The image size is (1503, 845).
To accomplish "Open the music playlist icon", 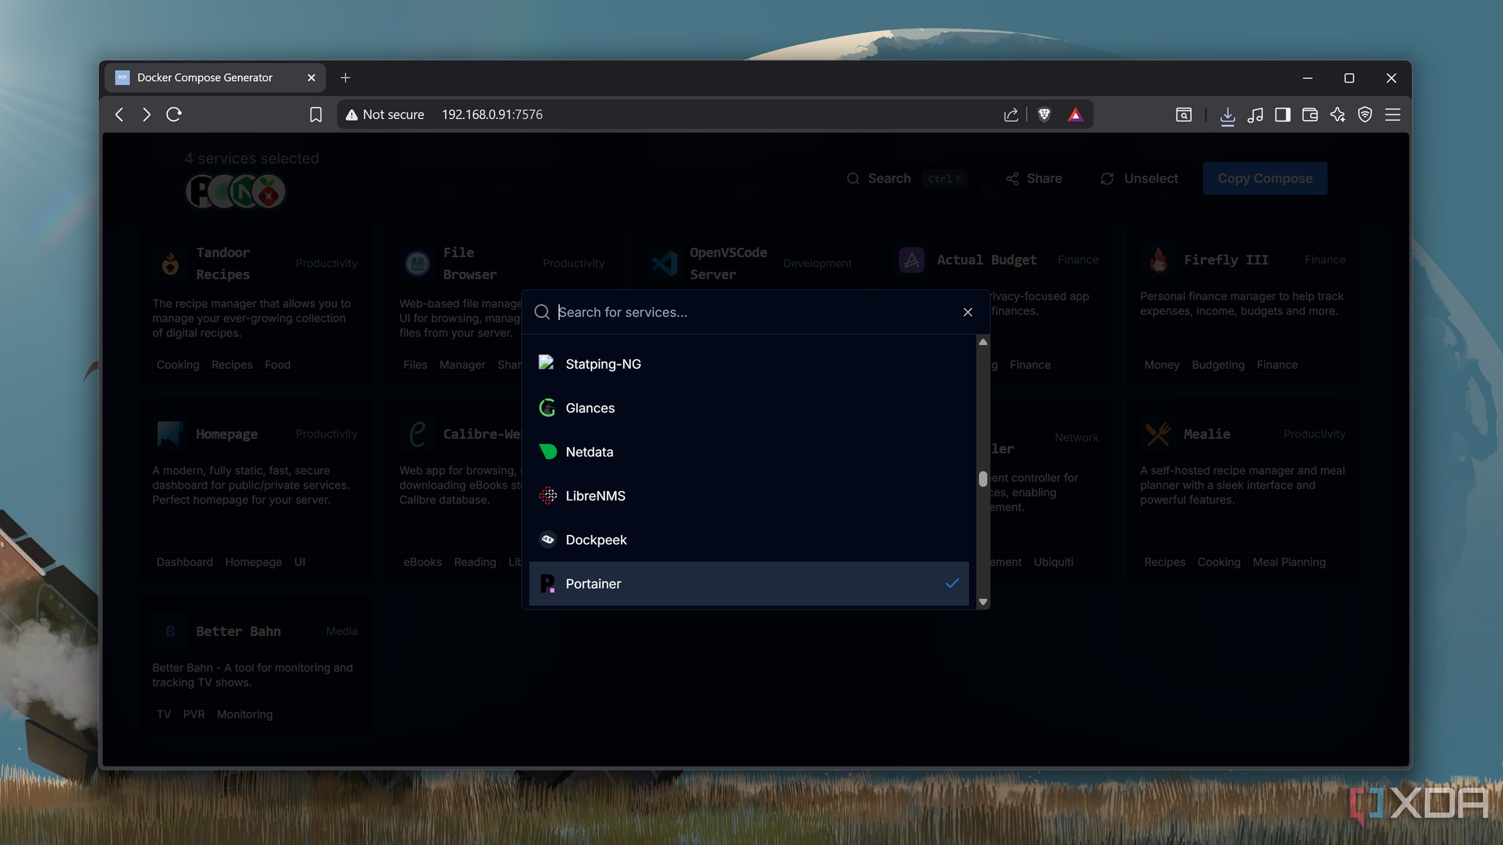I will click(1255, 114).
